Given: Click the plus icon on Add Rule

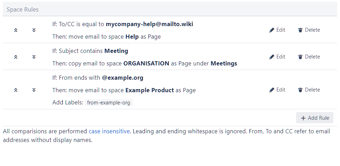Looking at the screenshot, I should [x=303, y=118].
